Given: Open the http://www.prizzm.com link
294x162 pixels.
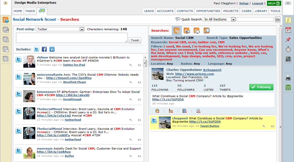Looking at the screenshot, I should (x=194, y=74).
